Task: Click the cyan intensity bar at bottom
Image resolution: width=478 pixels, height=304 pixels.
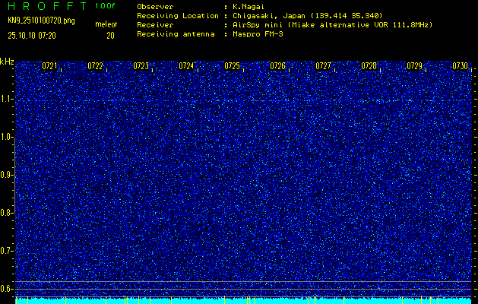Action: [243, 300]
